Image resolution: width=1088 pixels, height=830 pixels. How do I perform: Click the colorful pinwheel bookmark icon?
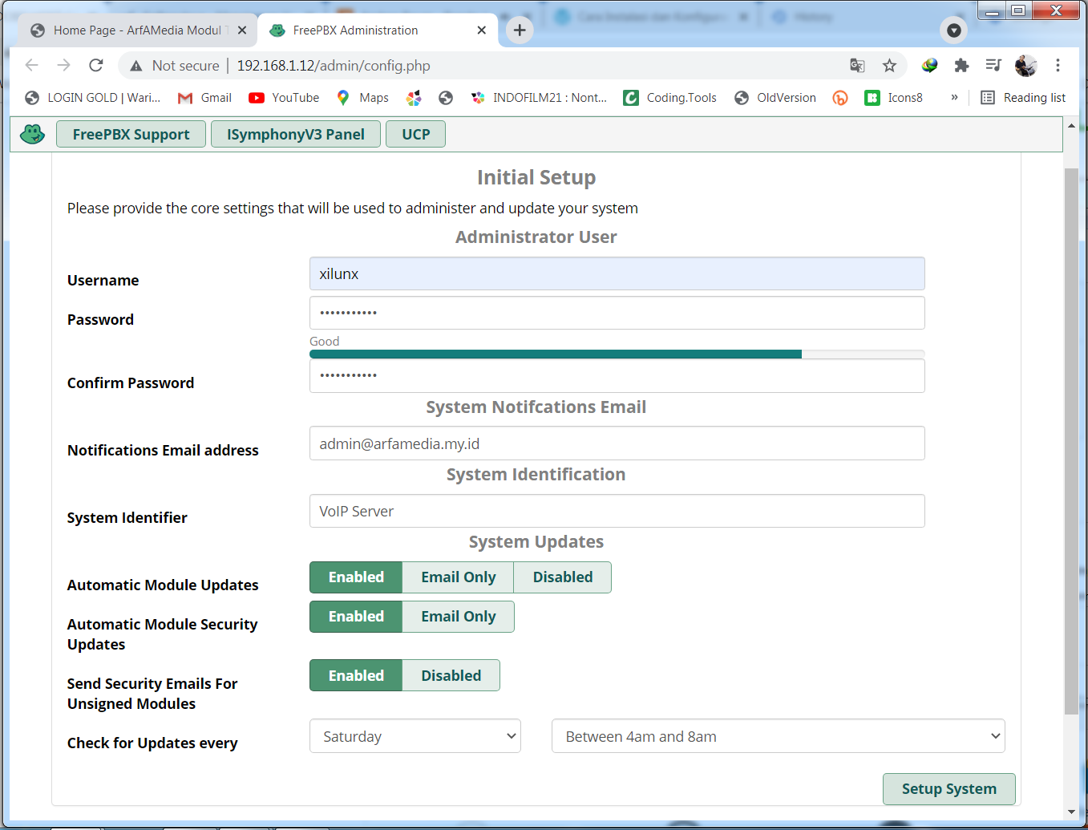(414, 98)
